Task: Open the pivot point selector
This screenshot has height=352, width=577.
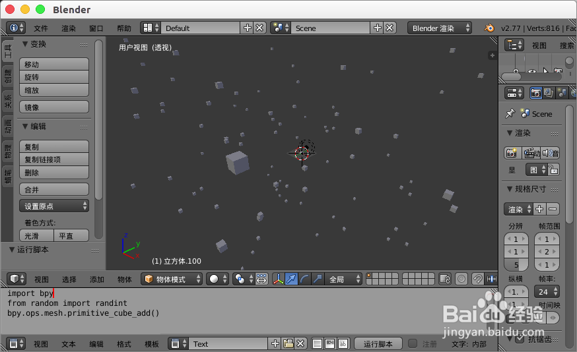Action: pos(244,279)
